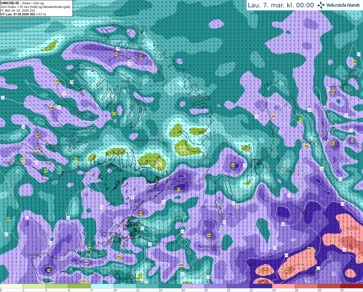The height and width of the screenshot is (292, 363).
Task: Pick the aqua 10–12 m/s legend swatch
Action: click(125, 286)
